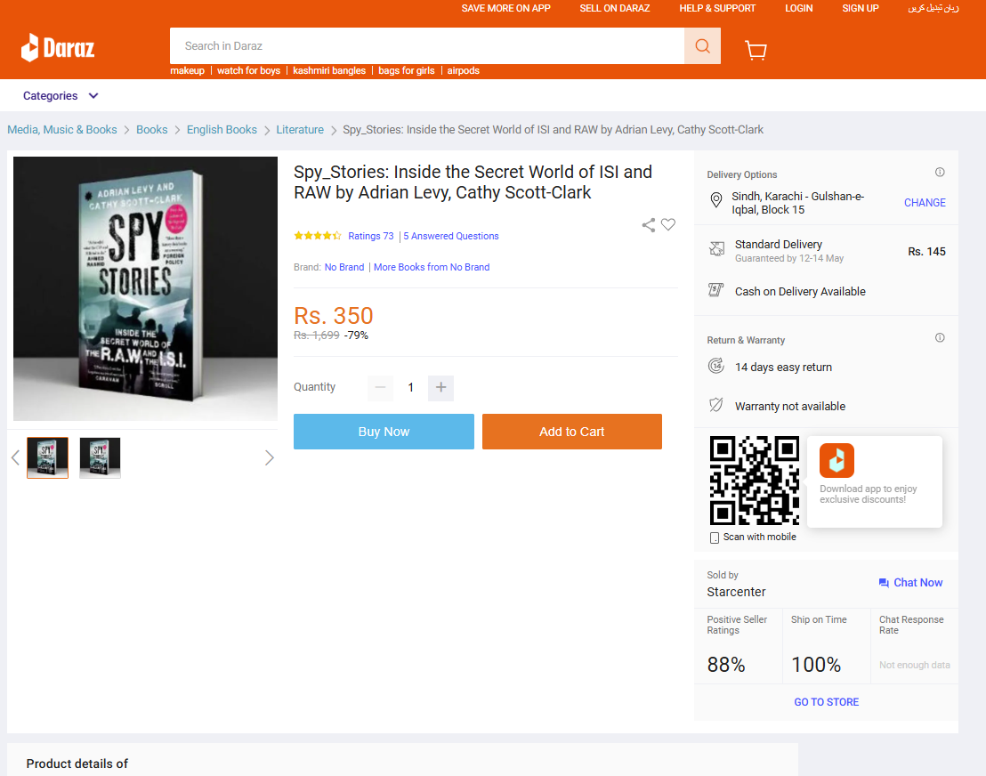Click the SIGN UP menu item
This screenshot has height=776, width=986.
[861, 8]
